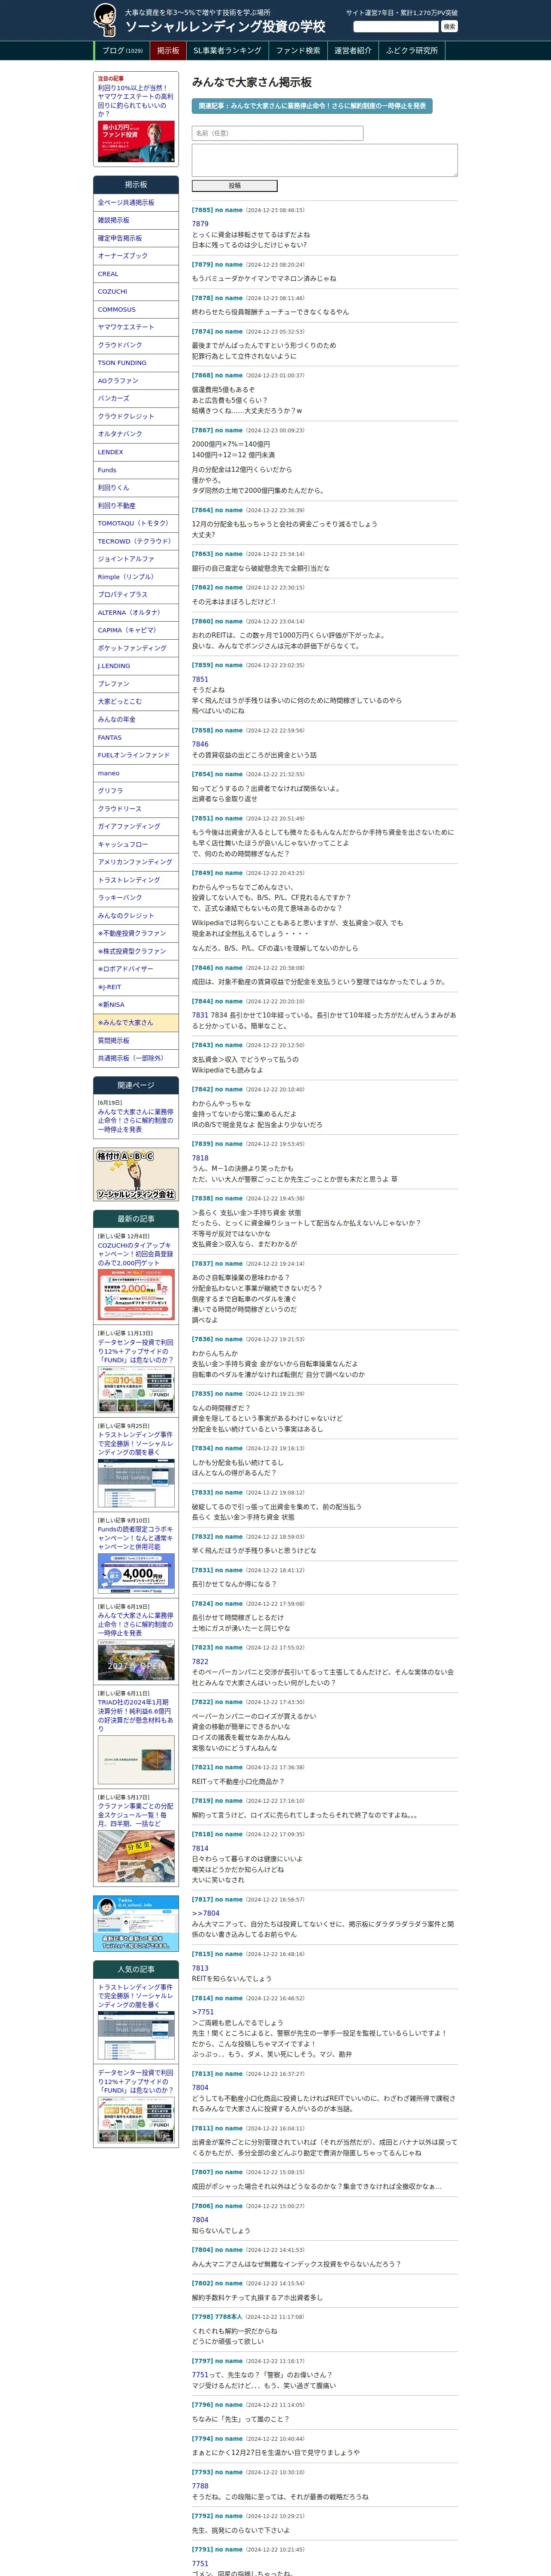Click post number [7798] by 7788本人
Viewport: 551px width, 2576px height.
pyautogui.click(x=202, y=2317)
